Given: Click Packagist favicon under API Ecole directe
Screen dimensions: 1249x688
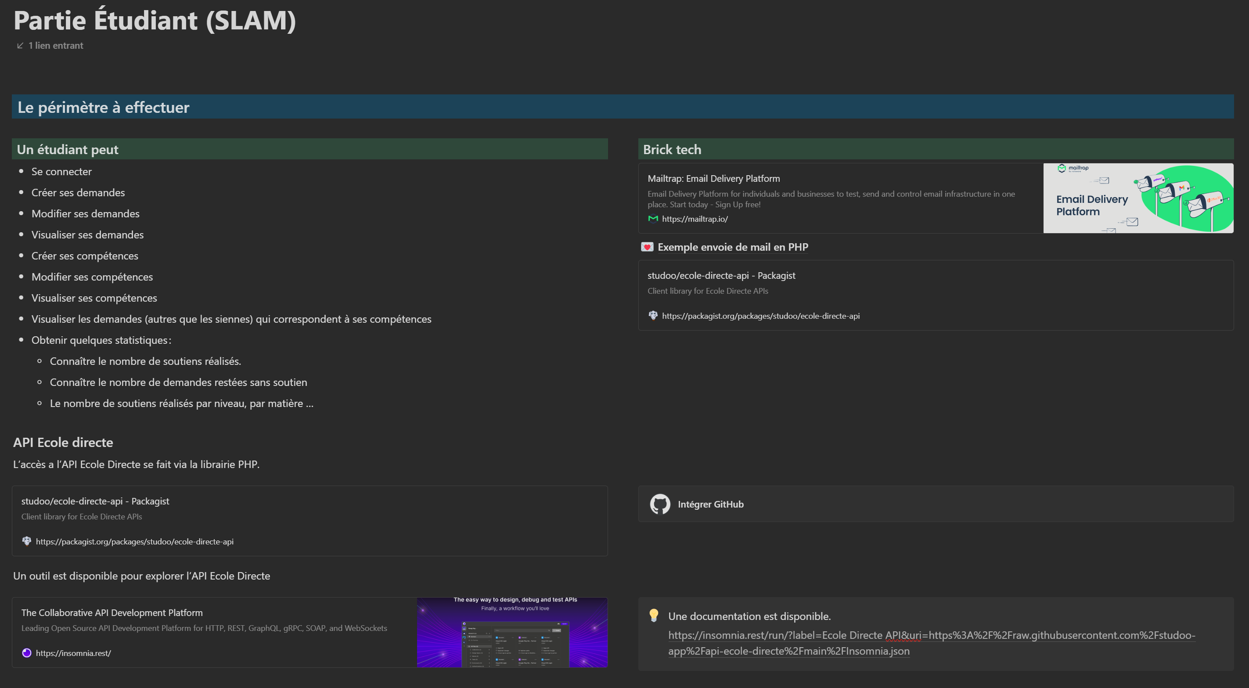Looking at the screenshot, I should pyautogui.click(x=27, y=541).
